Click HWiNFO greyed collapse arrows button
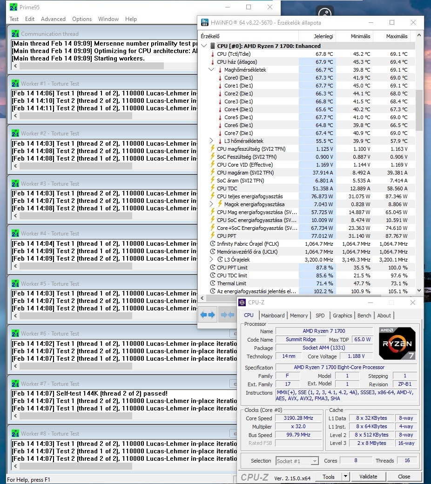The image size is (431, 484). pyautogui.click(x=228, y=315)
